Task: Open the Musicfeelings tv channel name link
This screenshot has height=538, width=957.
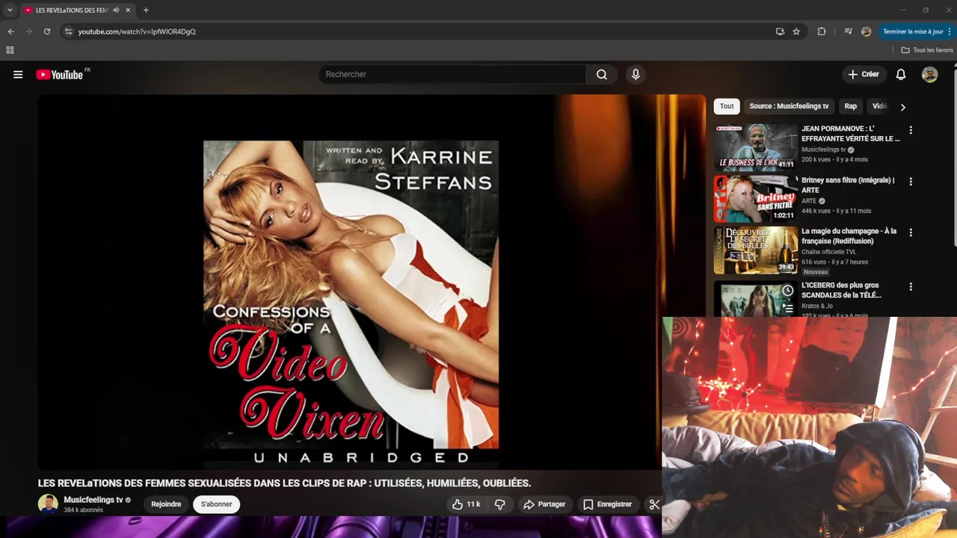Action: tap(93, 500)
